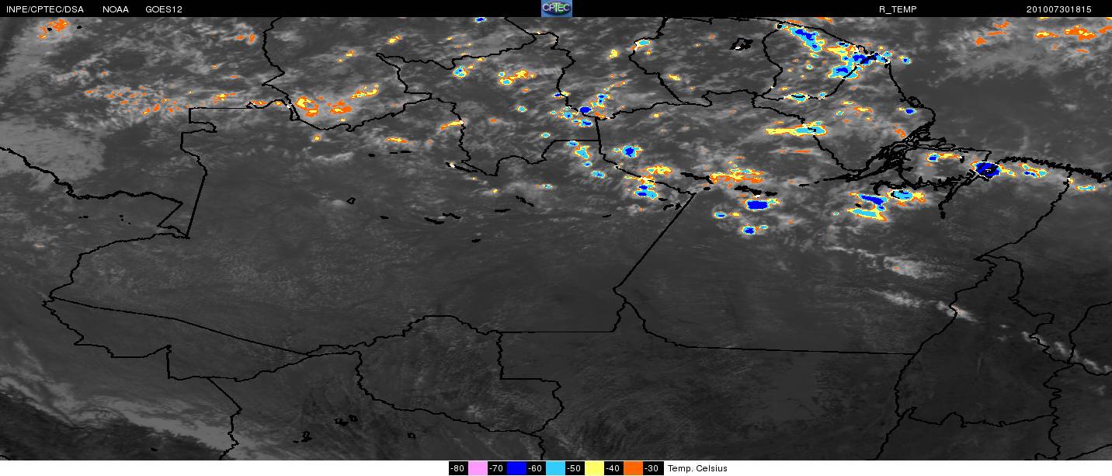
Task: Click the -70 temperature label
Action: [x=497, y=468]
